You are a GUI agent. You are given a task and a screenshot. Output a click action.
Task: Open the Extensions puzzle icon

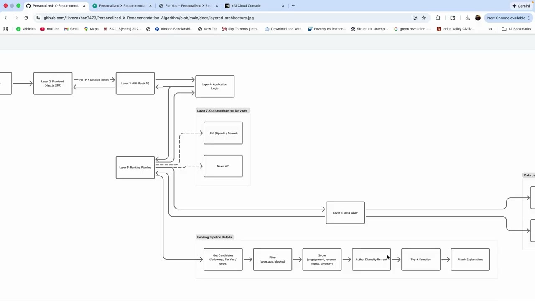point(438,18)
